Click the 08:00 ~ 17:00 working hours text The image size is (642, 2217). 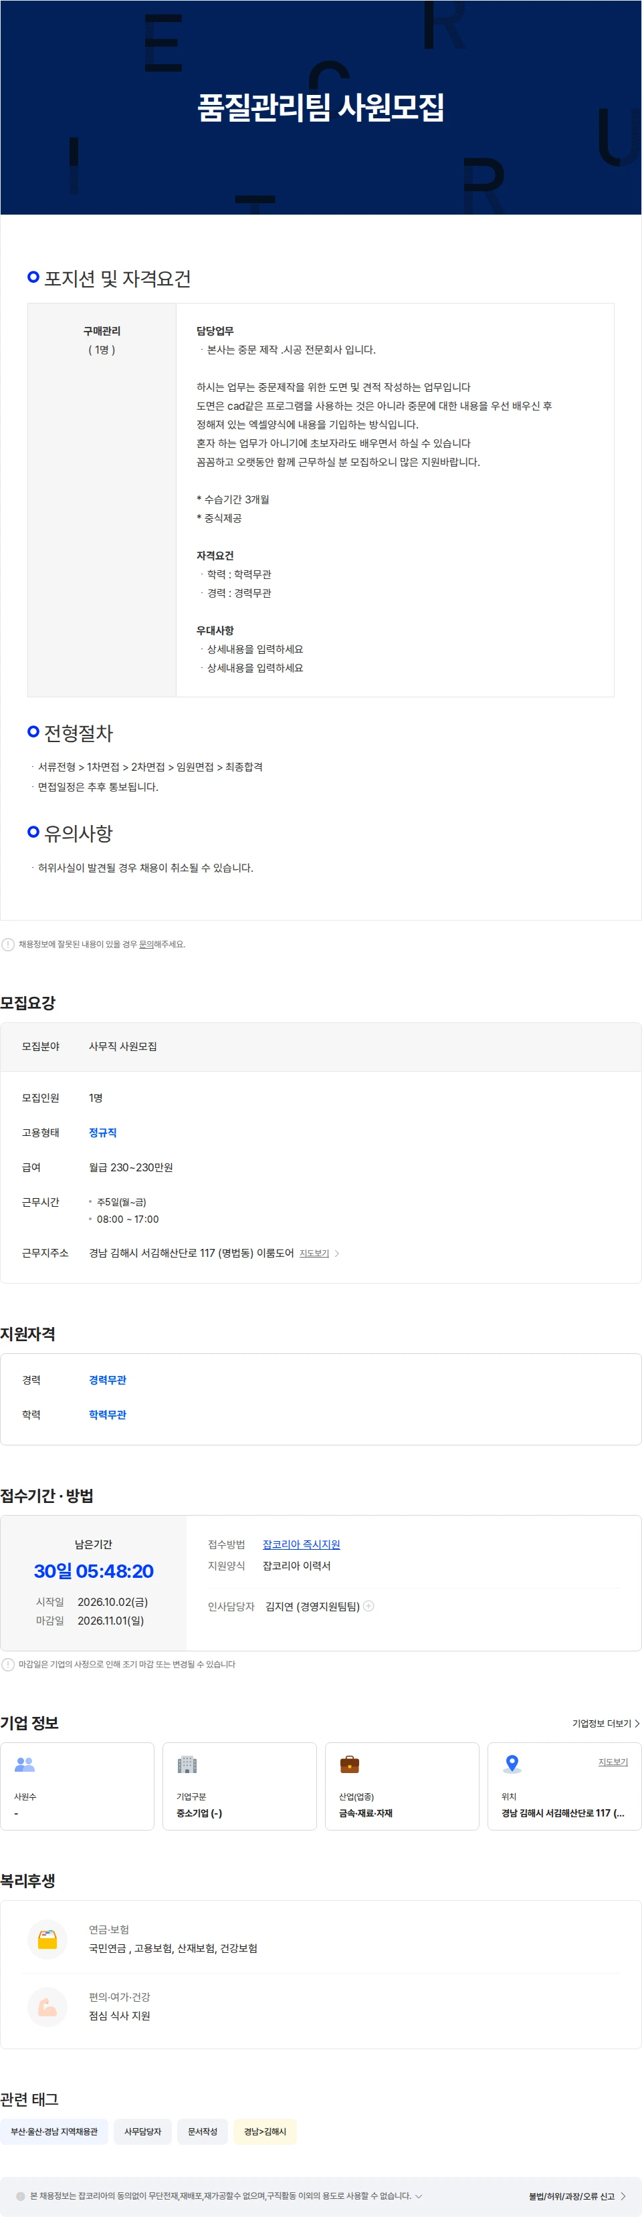point(127,1219)
